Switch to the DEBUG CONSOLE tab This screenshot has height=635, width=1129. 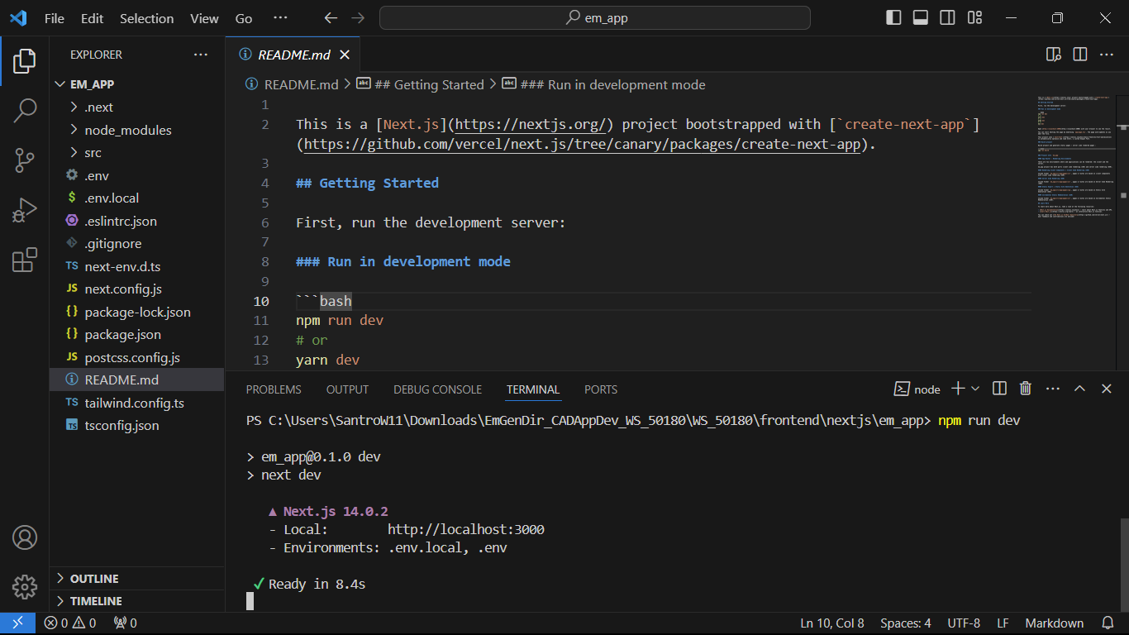(437, 389)
